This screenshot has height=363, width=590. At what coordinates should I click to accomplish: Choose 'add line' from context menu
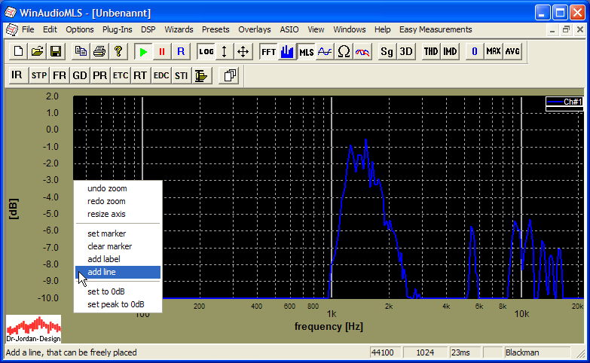click(102, 272)
